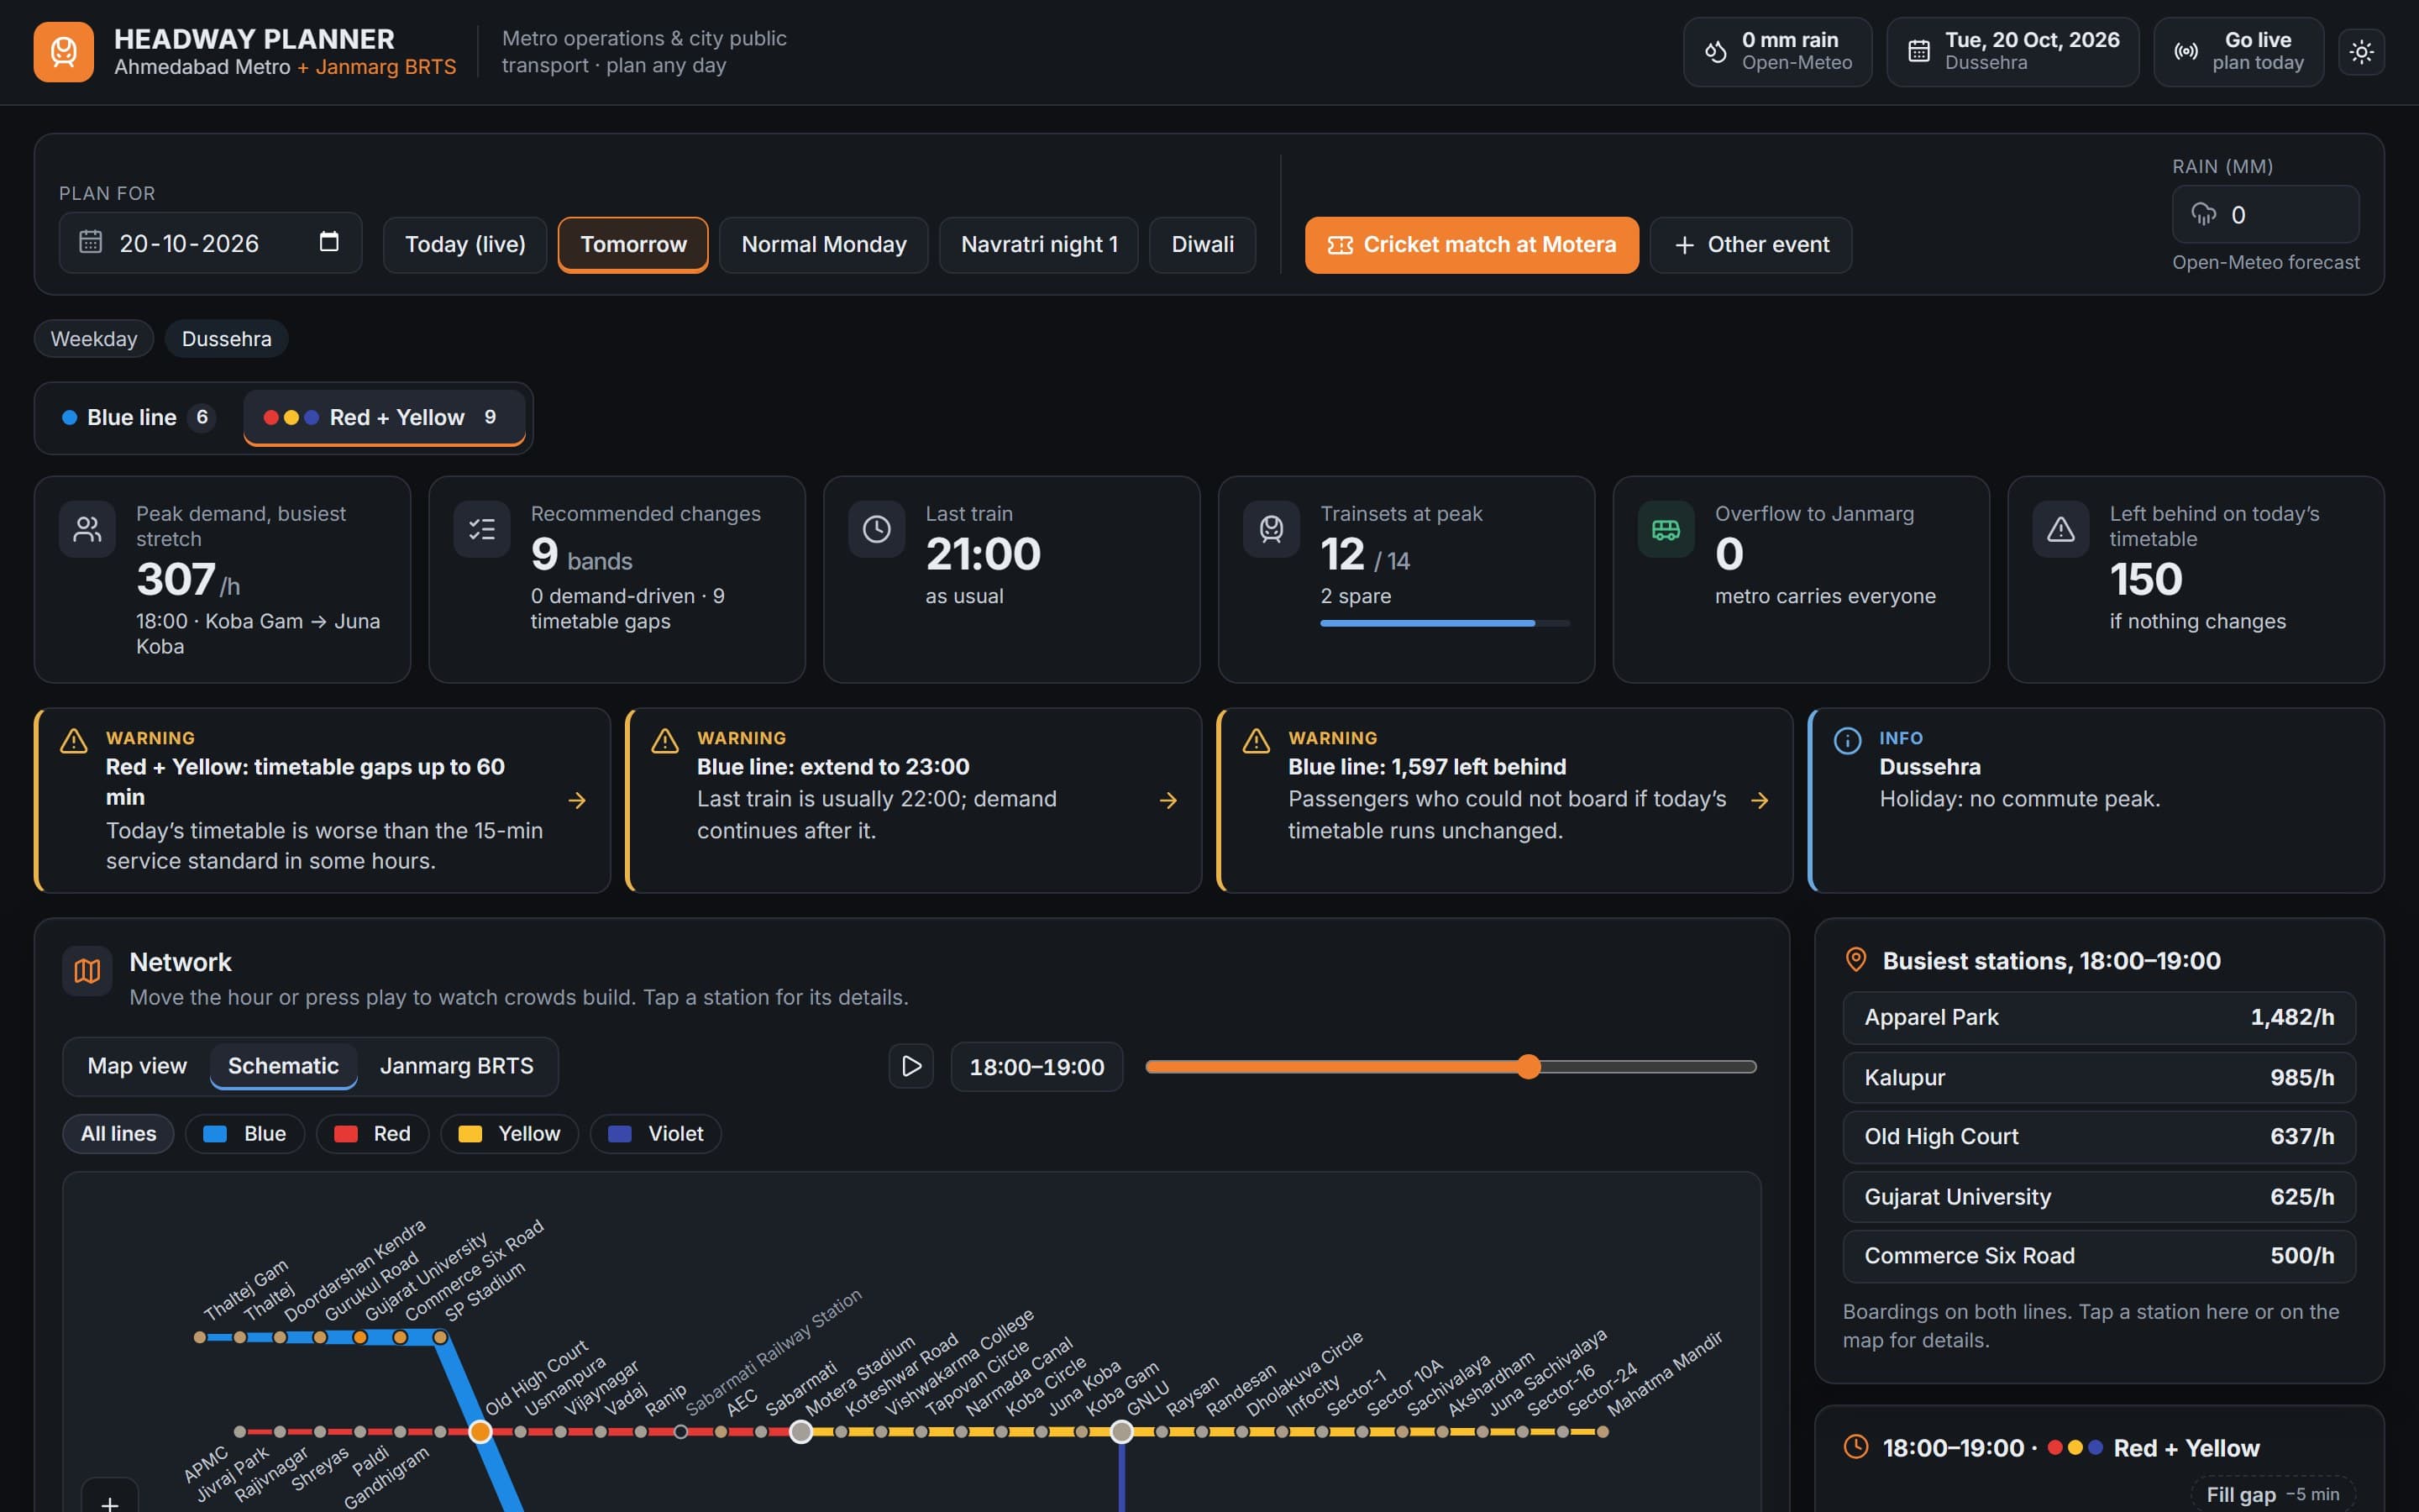Select Apparel Park in busiest stations

click(x=2099, y=1017)
